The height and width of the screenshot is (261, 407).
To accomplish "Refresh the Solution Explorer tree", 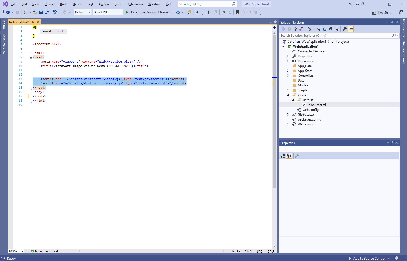I will coord(325,29).
